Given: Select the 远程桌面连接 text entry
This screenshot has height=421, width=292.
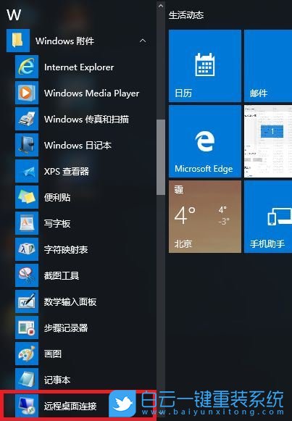Looking at the screenshot, I should 70,406.
